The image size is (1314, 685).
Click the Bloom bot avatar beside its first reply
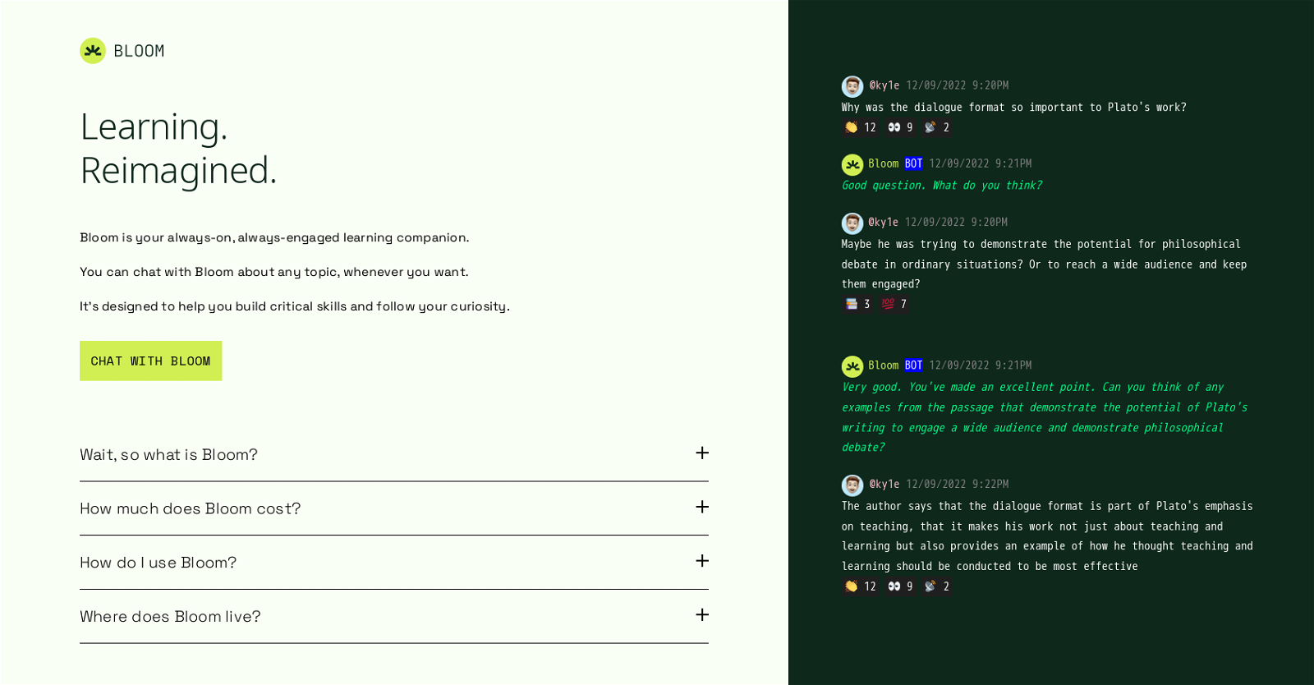click(852, 164)
